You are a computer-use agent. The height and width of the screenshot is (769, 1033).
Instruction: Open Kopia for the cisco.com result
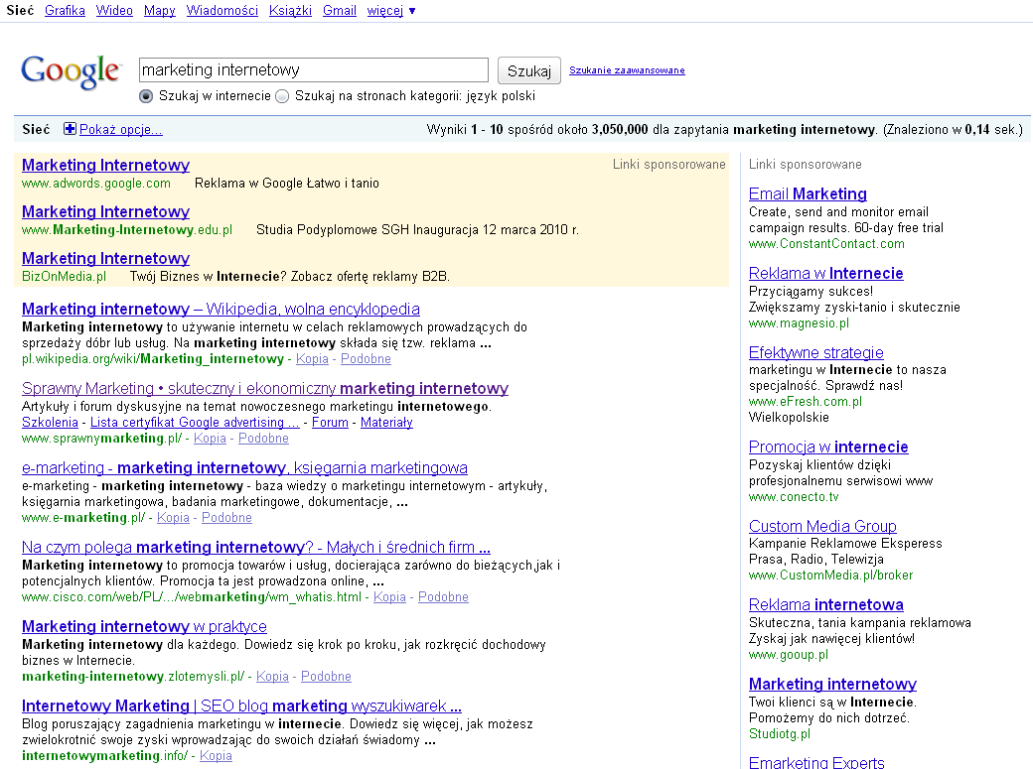tap(390, 597)
